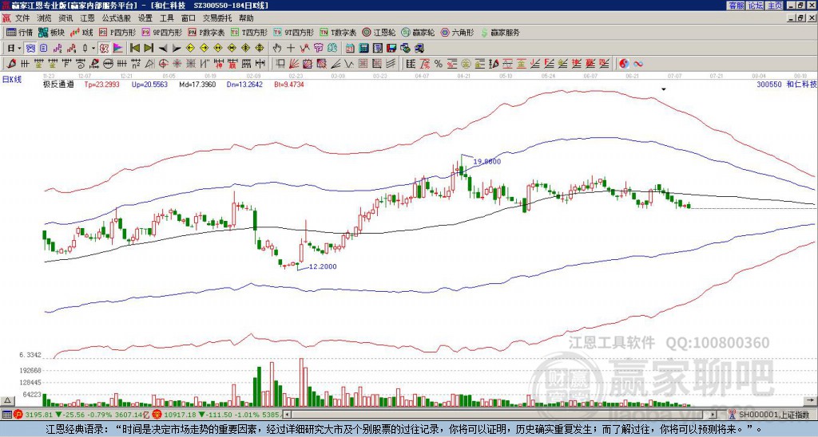Click the save floppy disk icon
818x437 pixels.
pos(391,49)
